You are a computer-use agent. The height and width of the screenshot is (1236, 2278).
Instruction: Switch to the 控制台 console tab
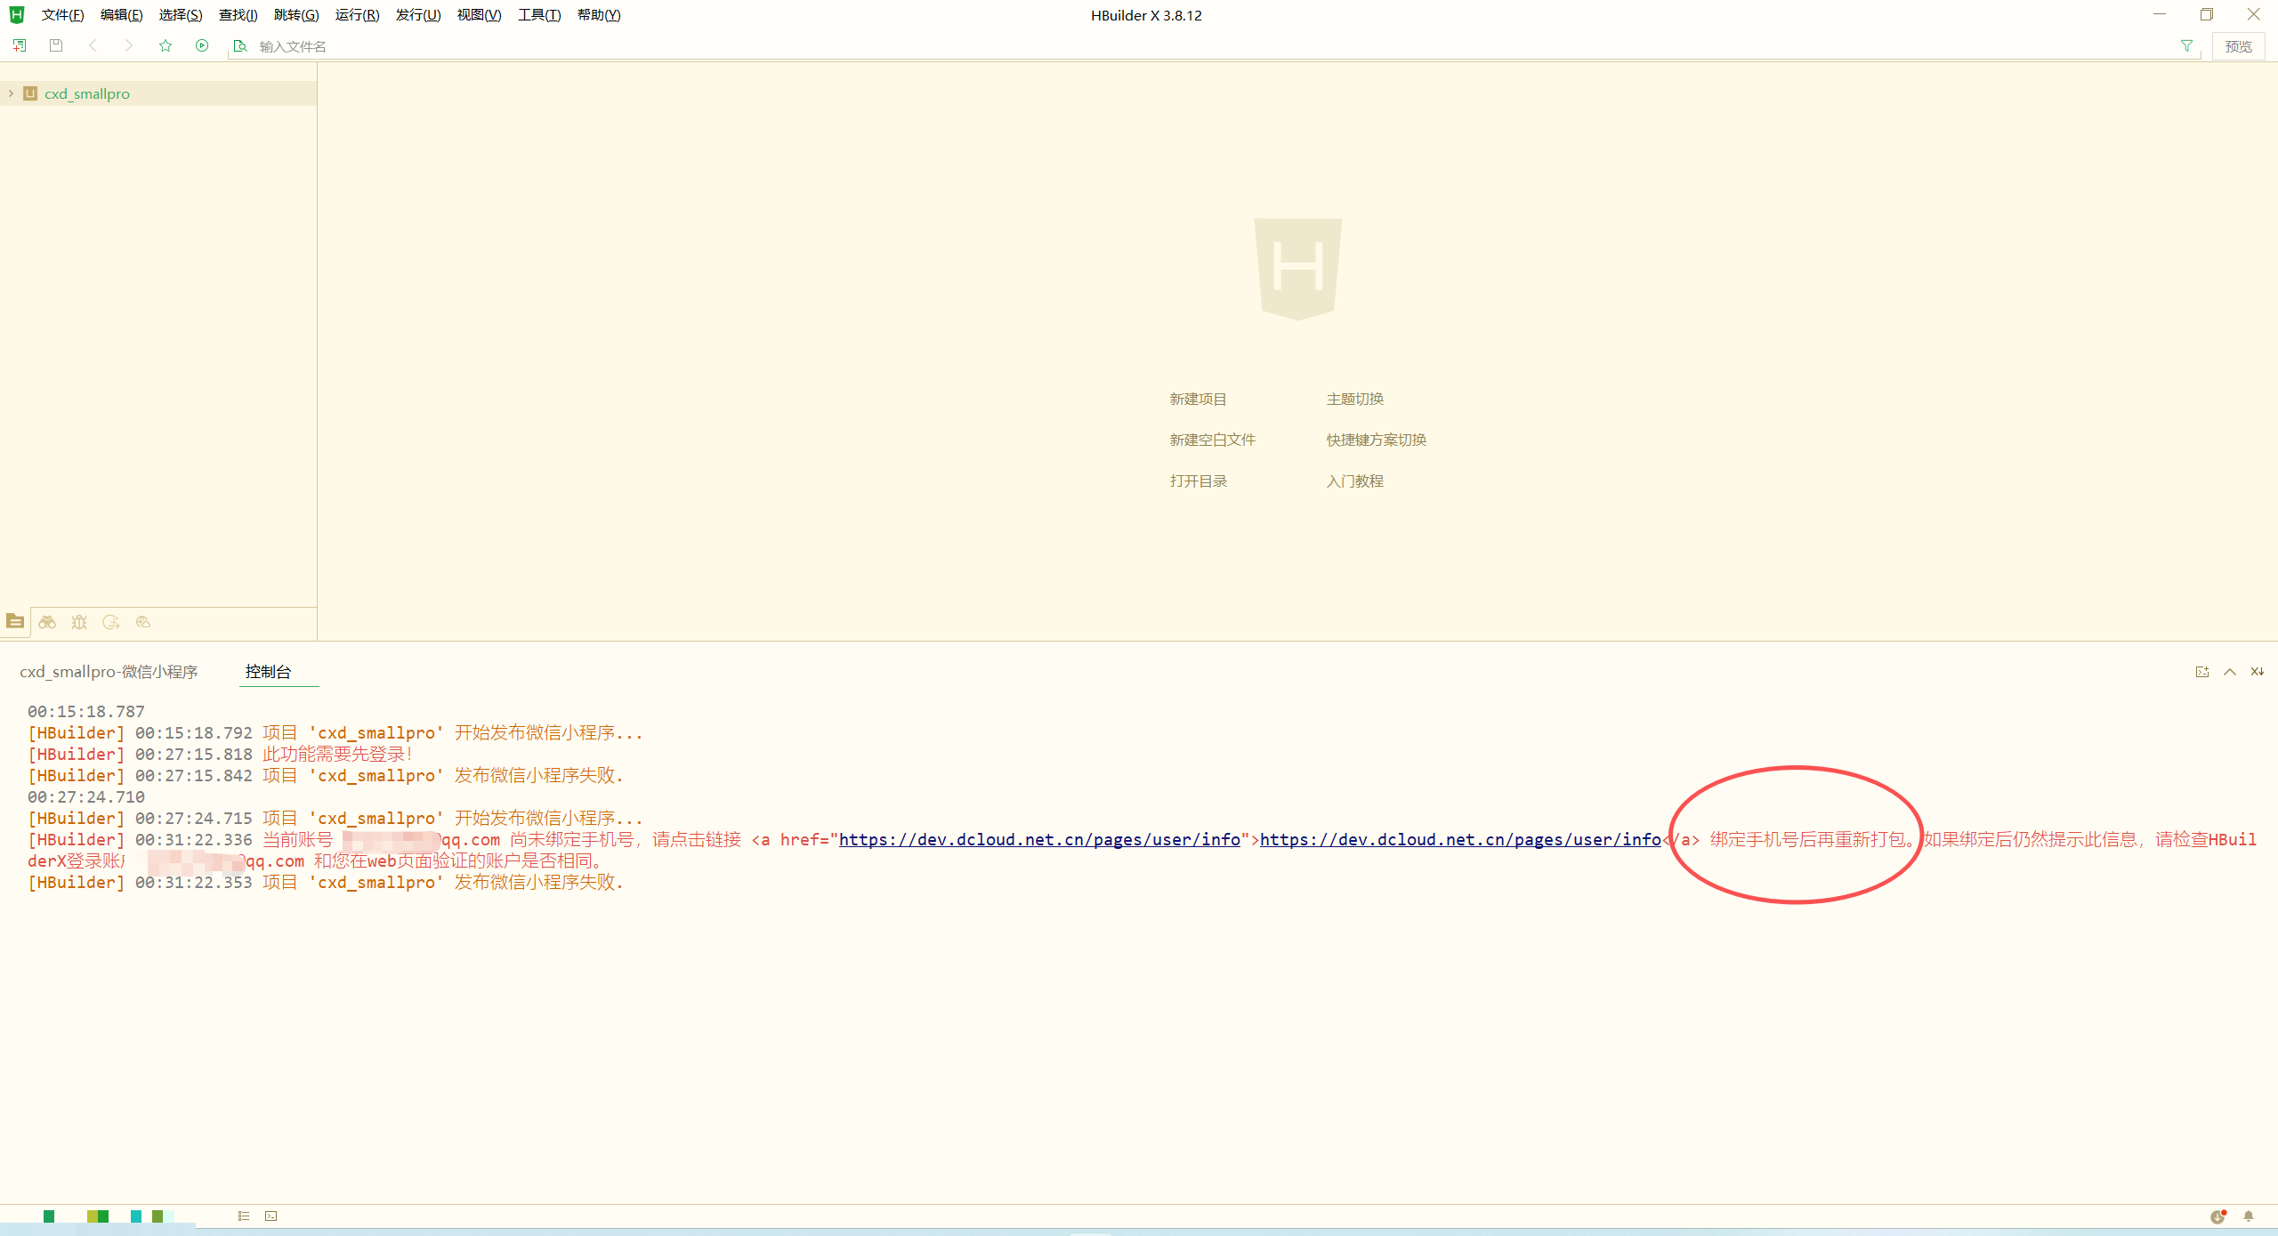(268, 672)
